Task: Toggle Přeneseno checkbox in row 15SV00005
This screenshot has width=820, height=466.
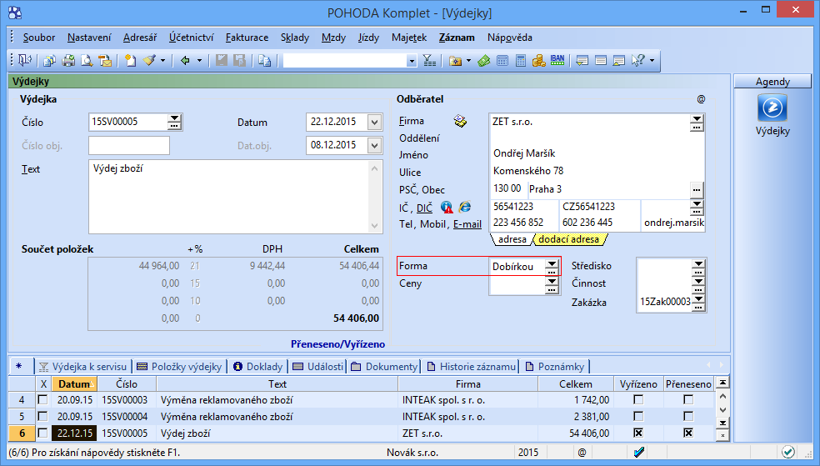Action: coord(688,433)
